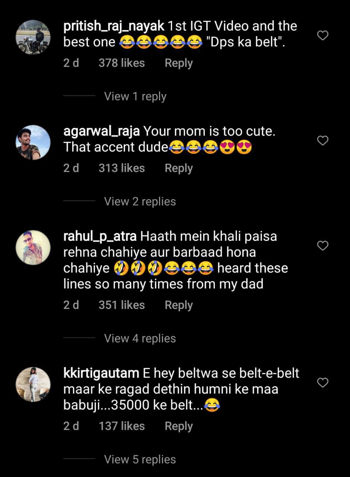Reply to rahul_p_atra's comment
This screenshot has height=477, width=350.
tap(179, 305)
